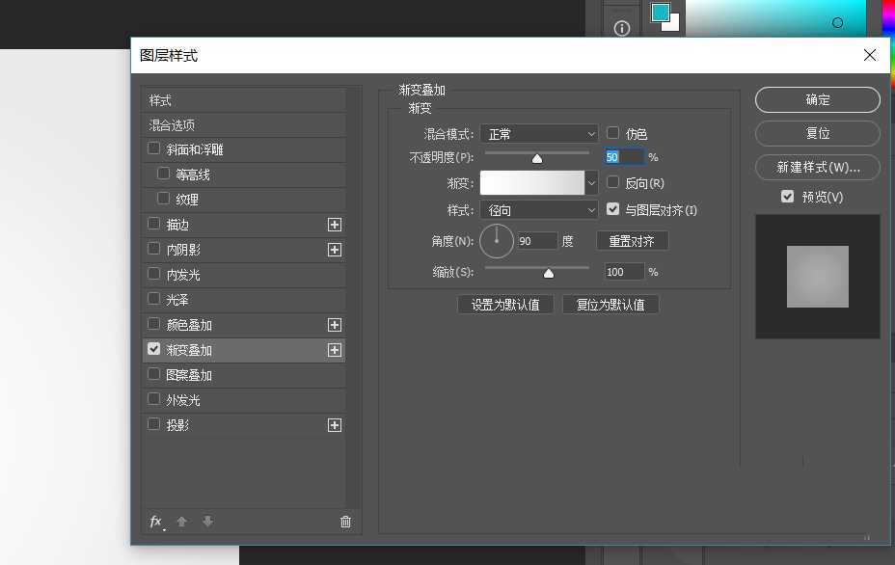Screen dimensions: 895x565
Task: Click the 新建样式(W) button
Action: click(x=817, y=167)
